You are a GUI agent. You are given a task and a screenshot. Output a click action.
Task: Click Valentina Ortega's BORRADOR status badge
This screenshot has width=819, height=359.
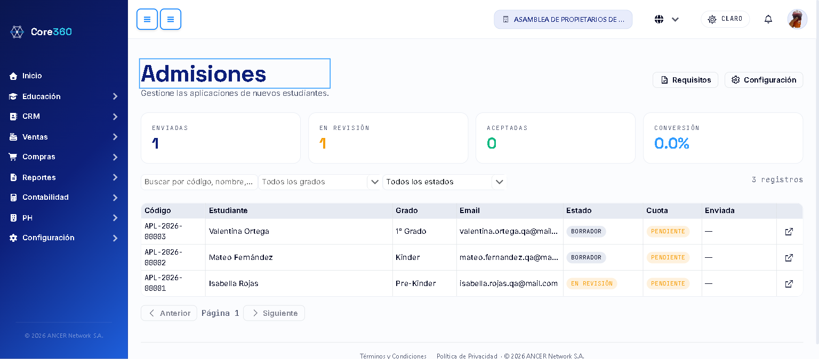coord(586,231)
